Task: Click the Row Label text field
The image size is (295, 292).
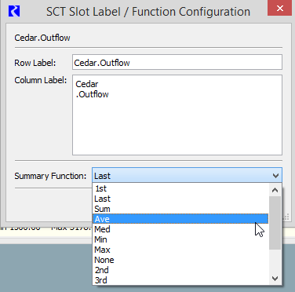Action: 177,62
